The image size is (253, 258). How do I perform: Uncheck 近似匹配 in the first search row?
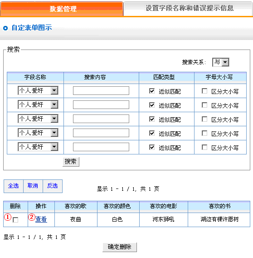(x=152, y=91)
